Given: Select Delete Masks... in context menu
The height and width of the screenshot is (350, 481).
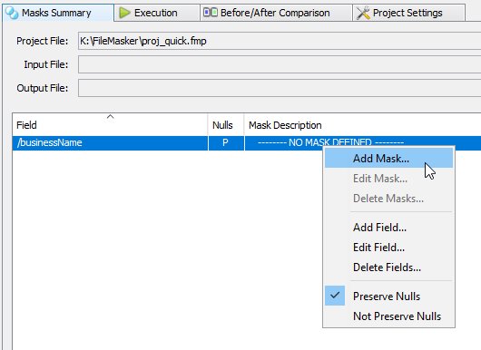Looking at the screenshot, I should pos(388,199).
